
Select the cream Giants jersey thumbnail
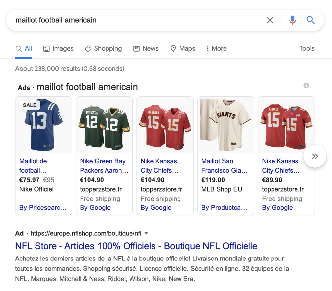(x=225, y=125)
